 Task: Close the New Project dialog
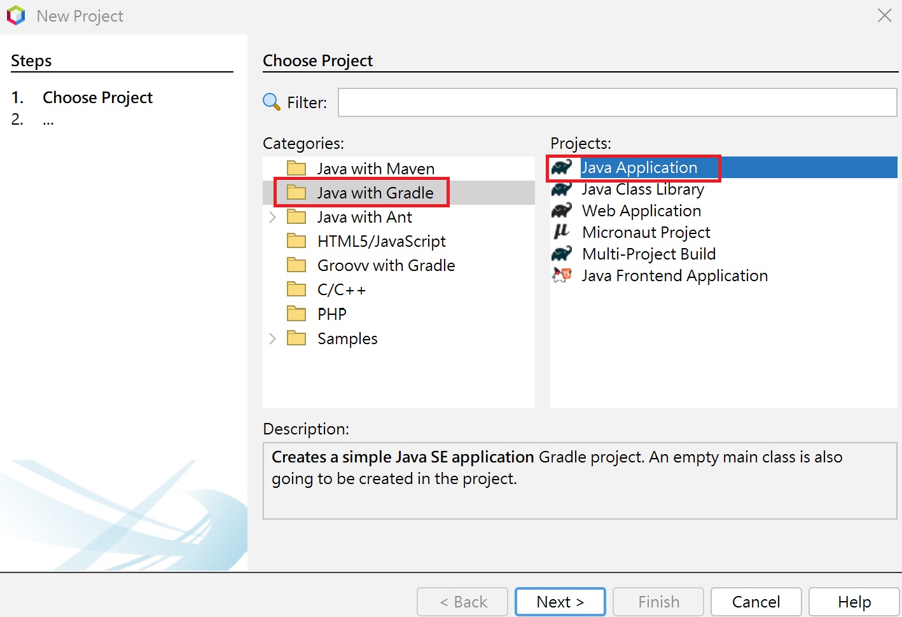click(884, 15)
